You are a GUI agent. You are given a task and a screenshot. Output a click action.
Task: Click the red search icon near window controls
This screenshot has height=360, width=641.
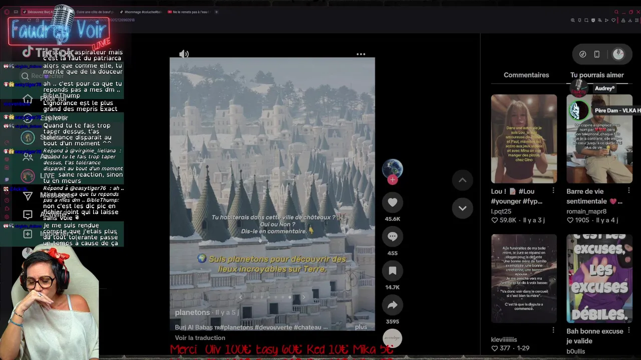[x=616, y=12]
